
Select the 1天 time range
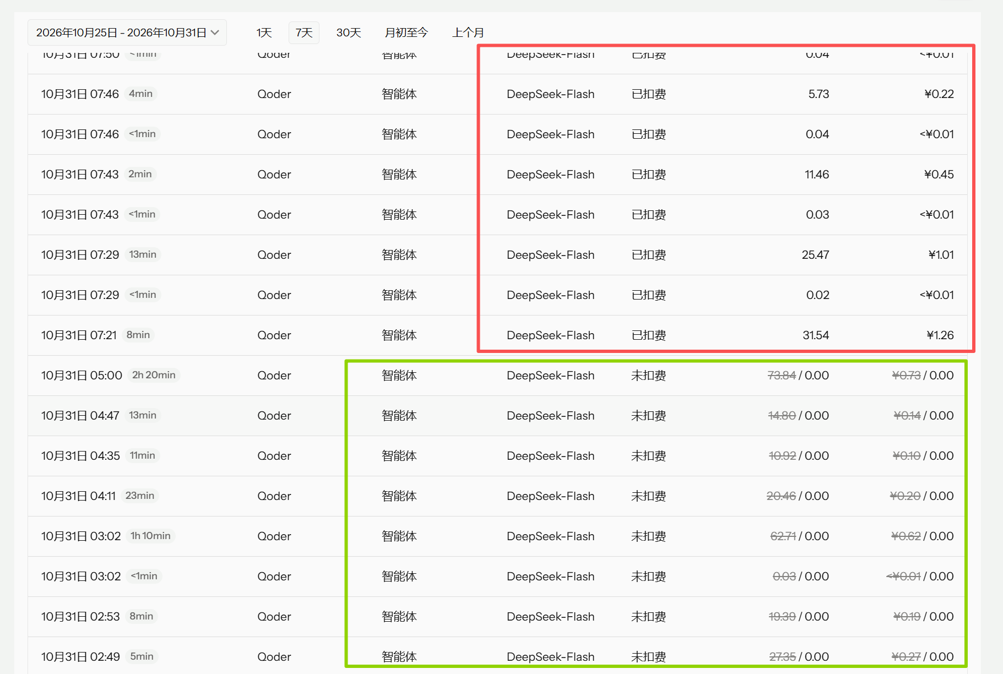coord(264,32)
